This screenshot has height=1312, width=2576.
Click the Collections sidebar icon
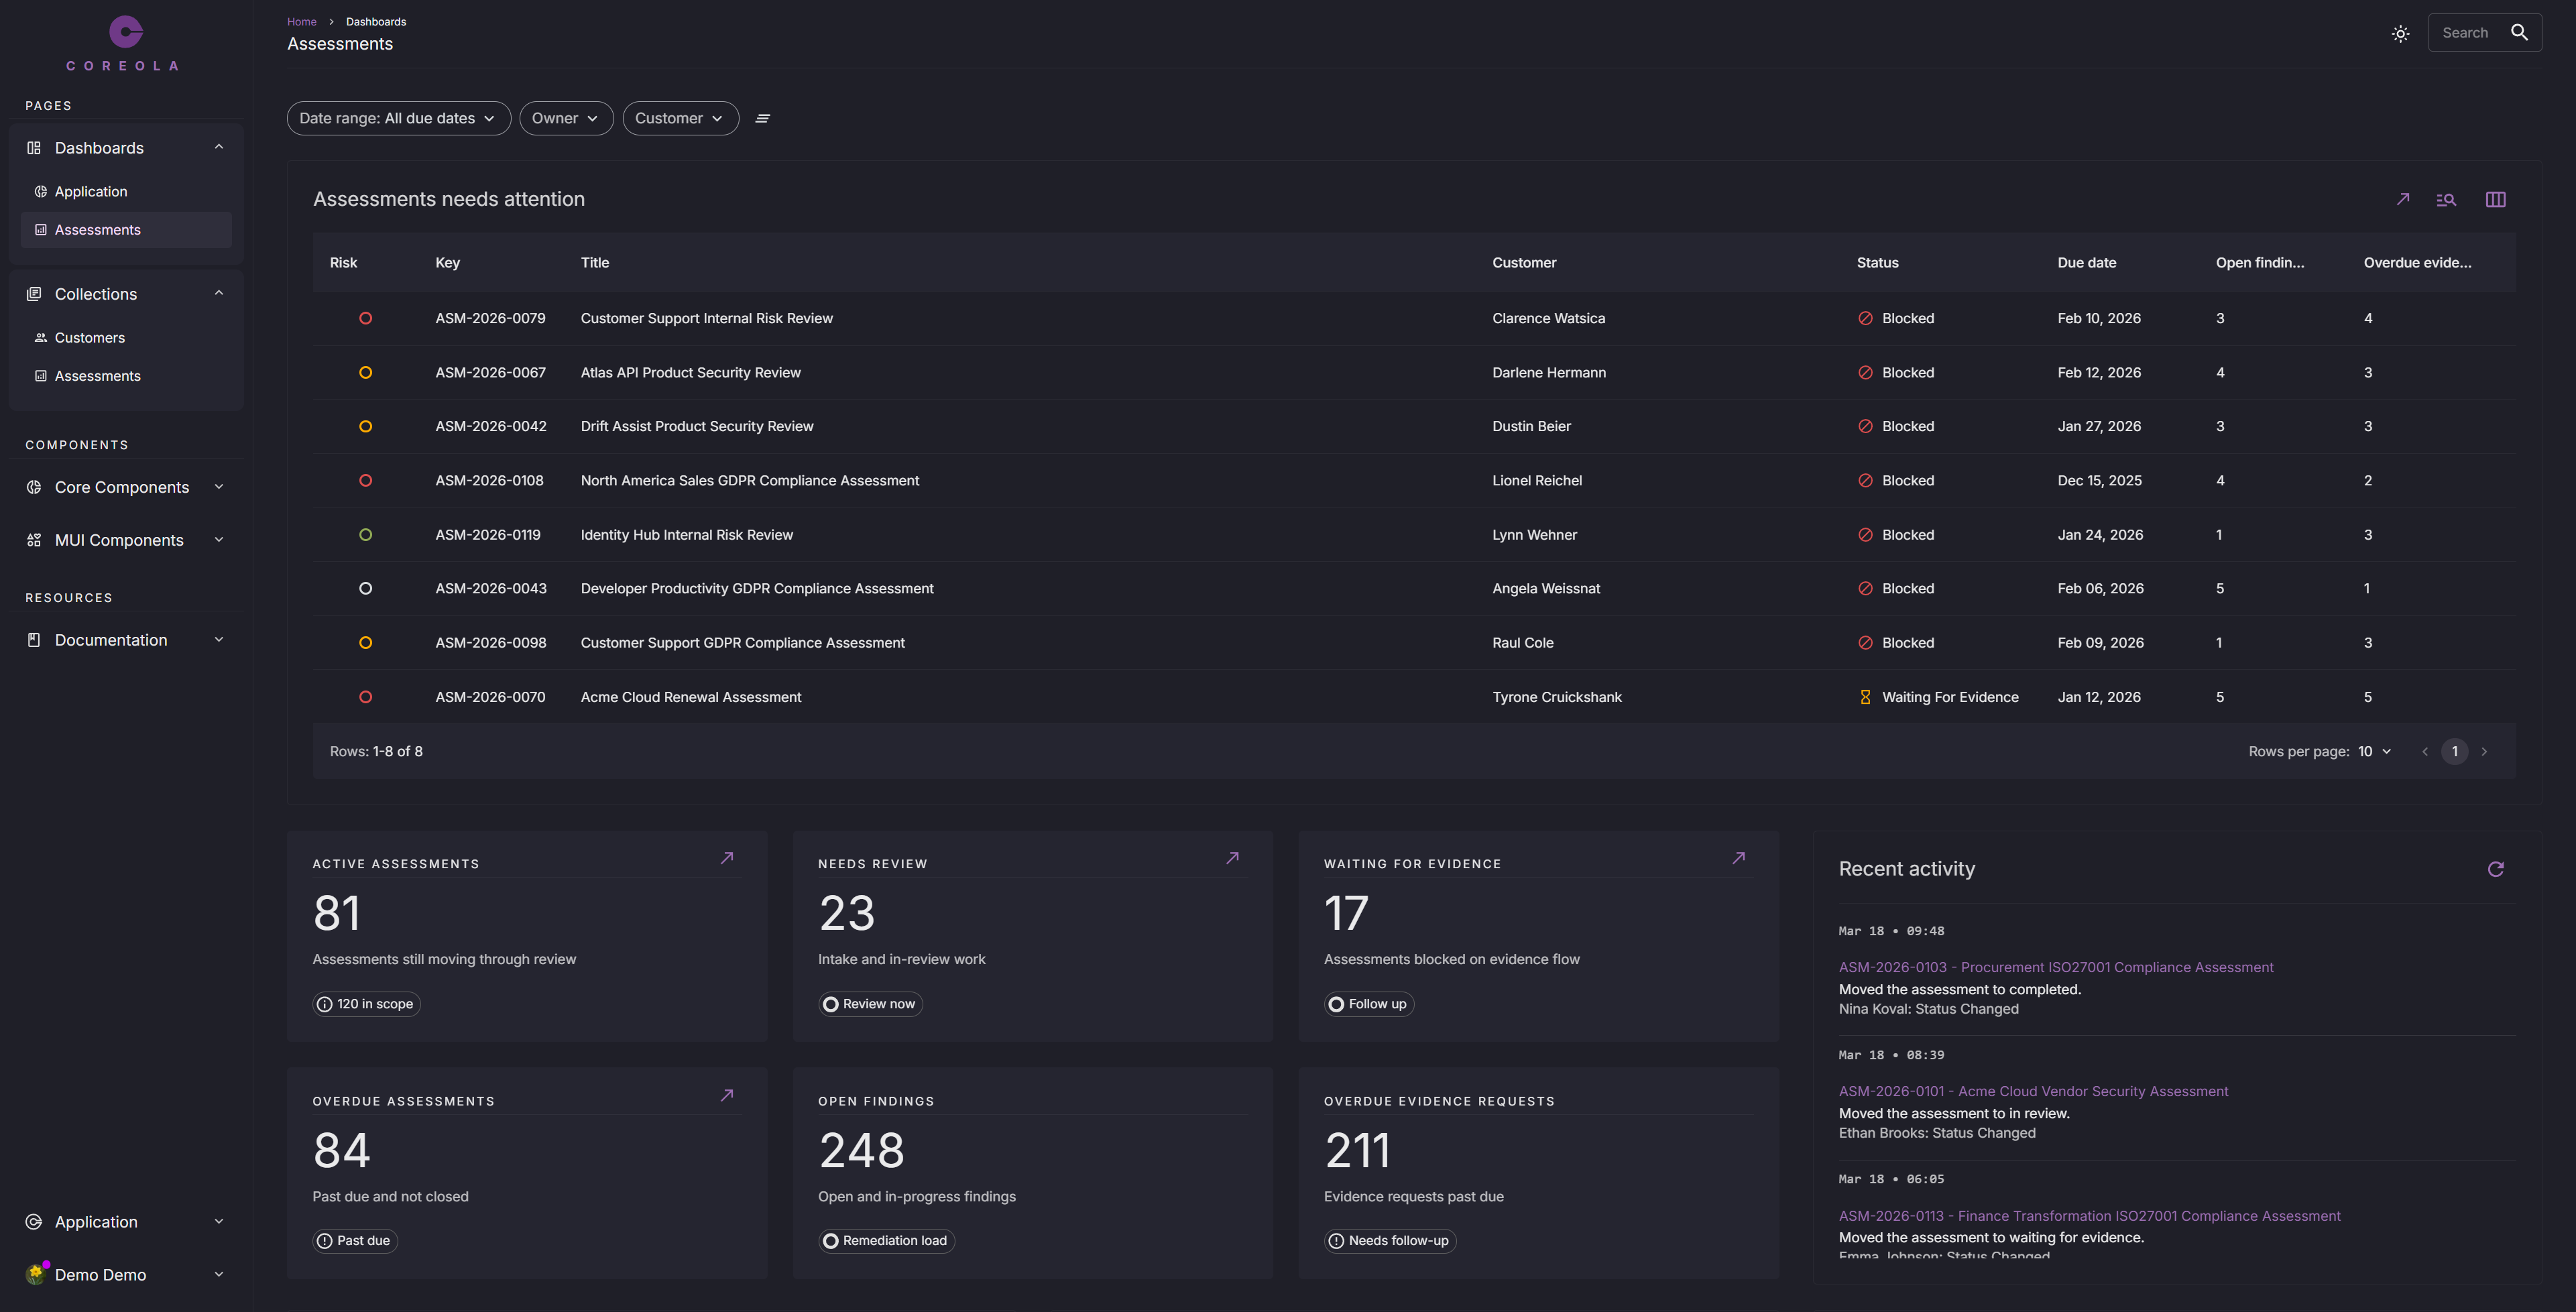(x=34, y=294)
